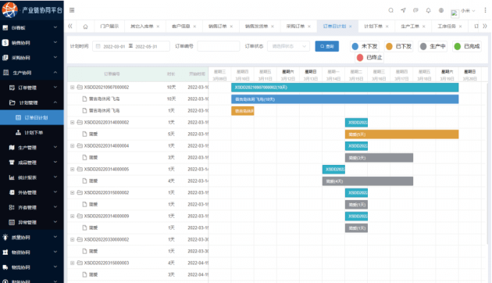
Task: Close the 计划下单 tab
Action: (387, 27)
